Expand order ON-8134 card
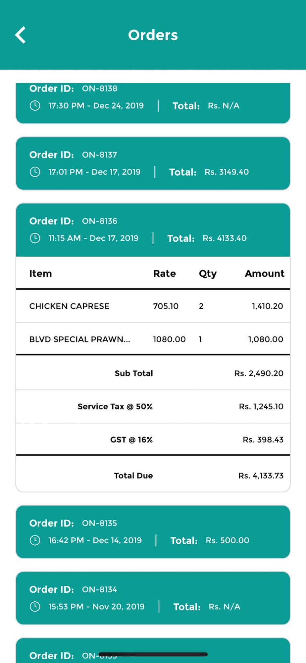The image size is (306, 663). (x=153, y=598)
